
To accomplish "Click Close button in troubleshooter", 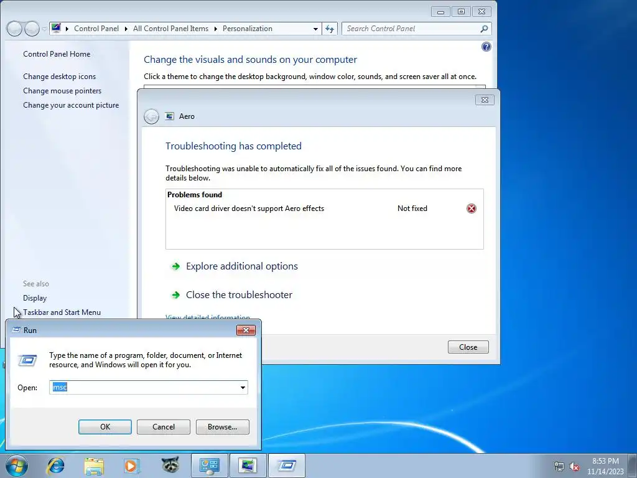I will tap(468, 347).
